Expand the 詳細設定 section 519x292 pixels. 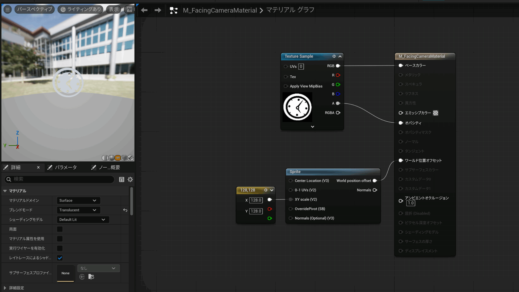(x=5, y=288)
